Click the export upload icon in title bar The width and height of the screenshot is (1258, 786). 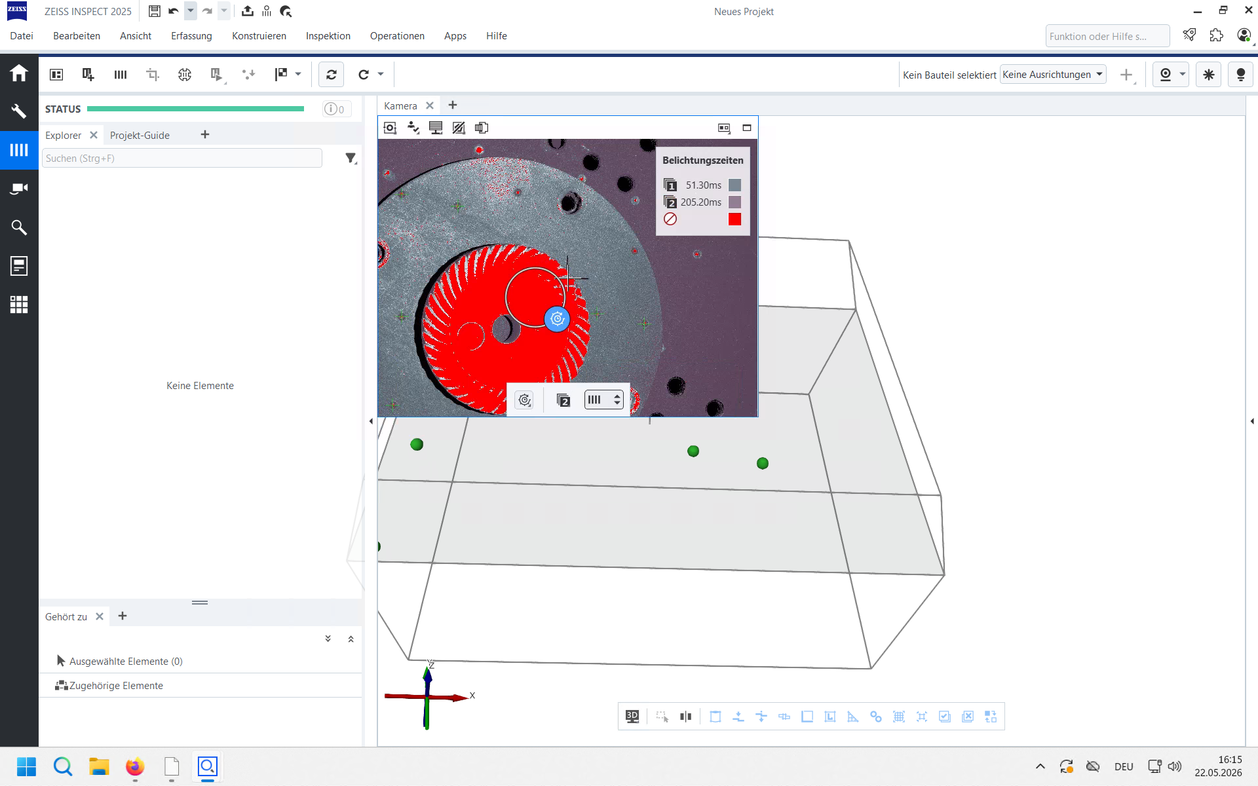(x=248, y=11)
